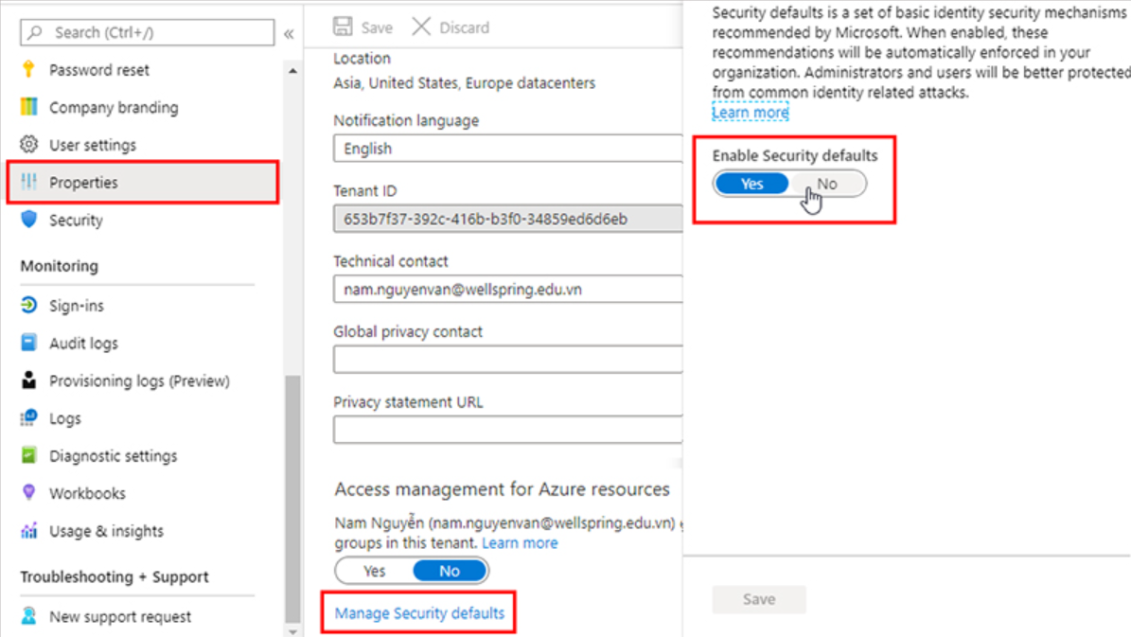Viewport: 1131px width, 637px height.
Task: Click the Audit logs icon
Action: coord(28,343)
